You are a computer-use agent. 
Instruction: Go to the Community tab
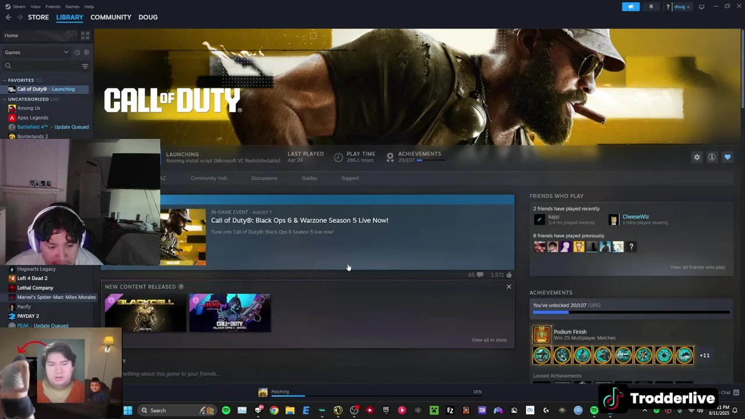click(x=111, y=17)
